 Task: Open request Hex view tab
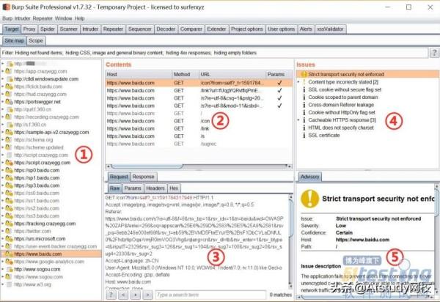tap(174, 188)
